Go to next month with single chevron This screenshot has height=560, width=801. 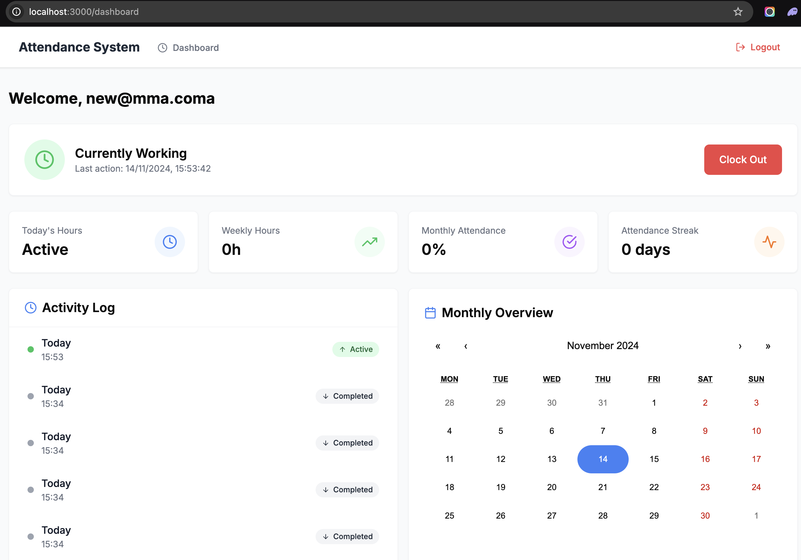(740, 346)
